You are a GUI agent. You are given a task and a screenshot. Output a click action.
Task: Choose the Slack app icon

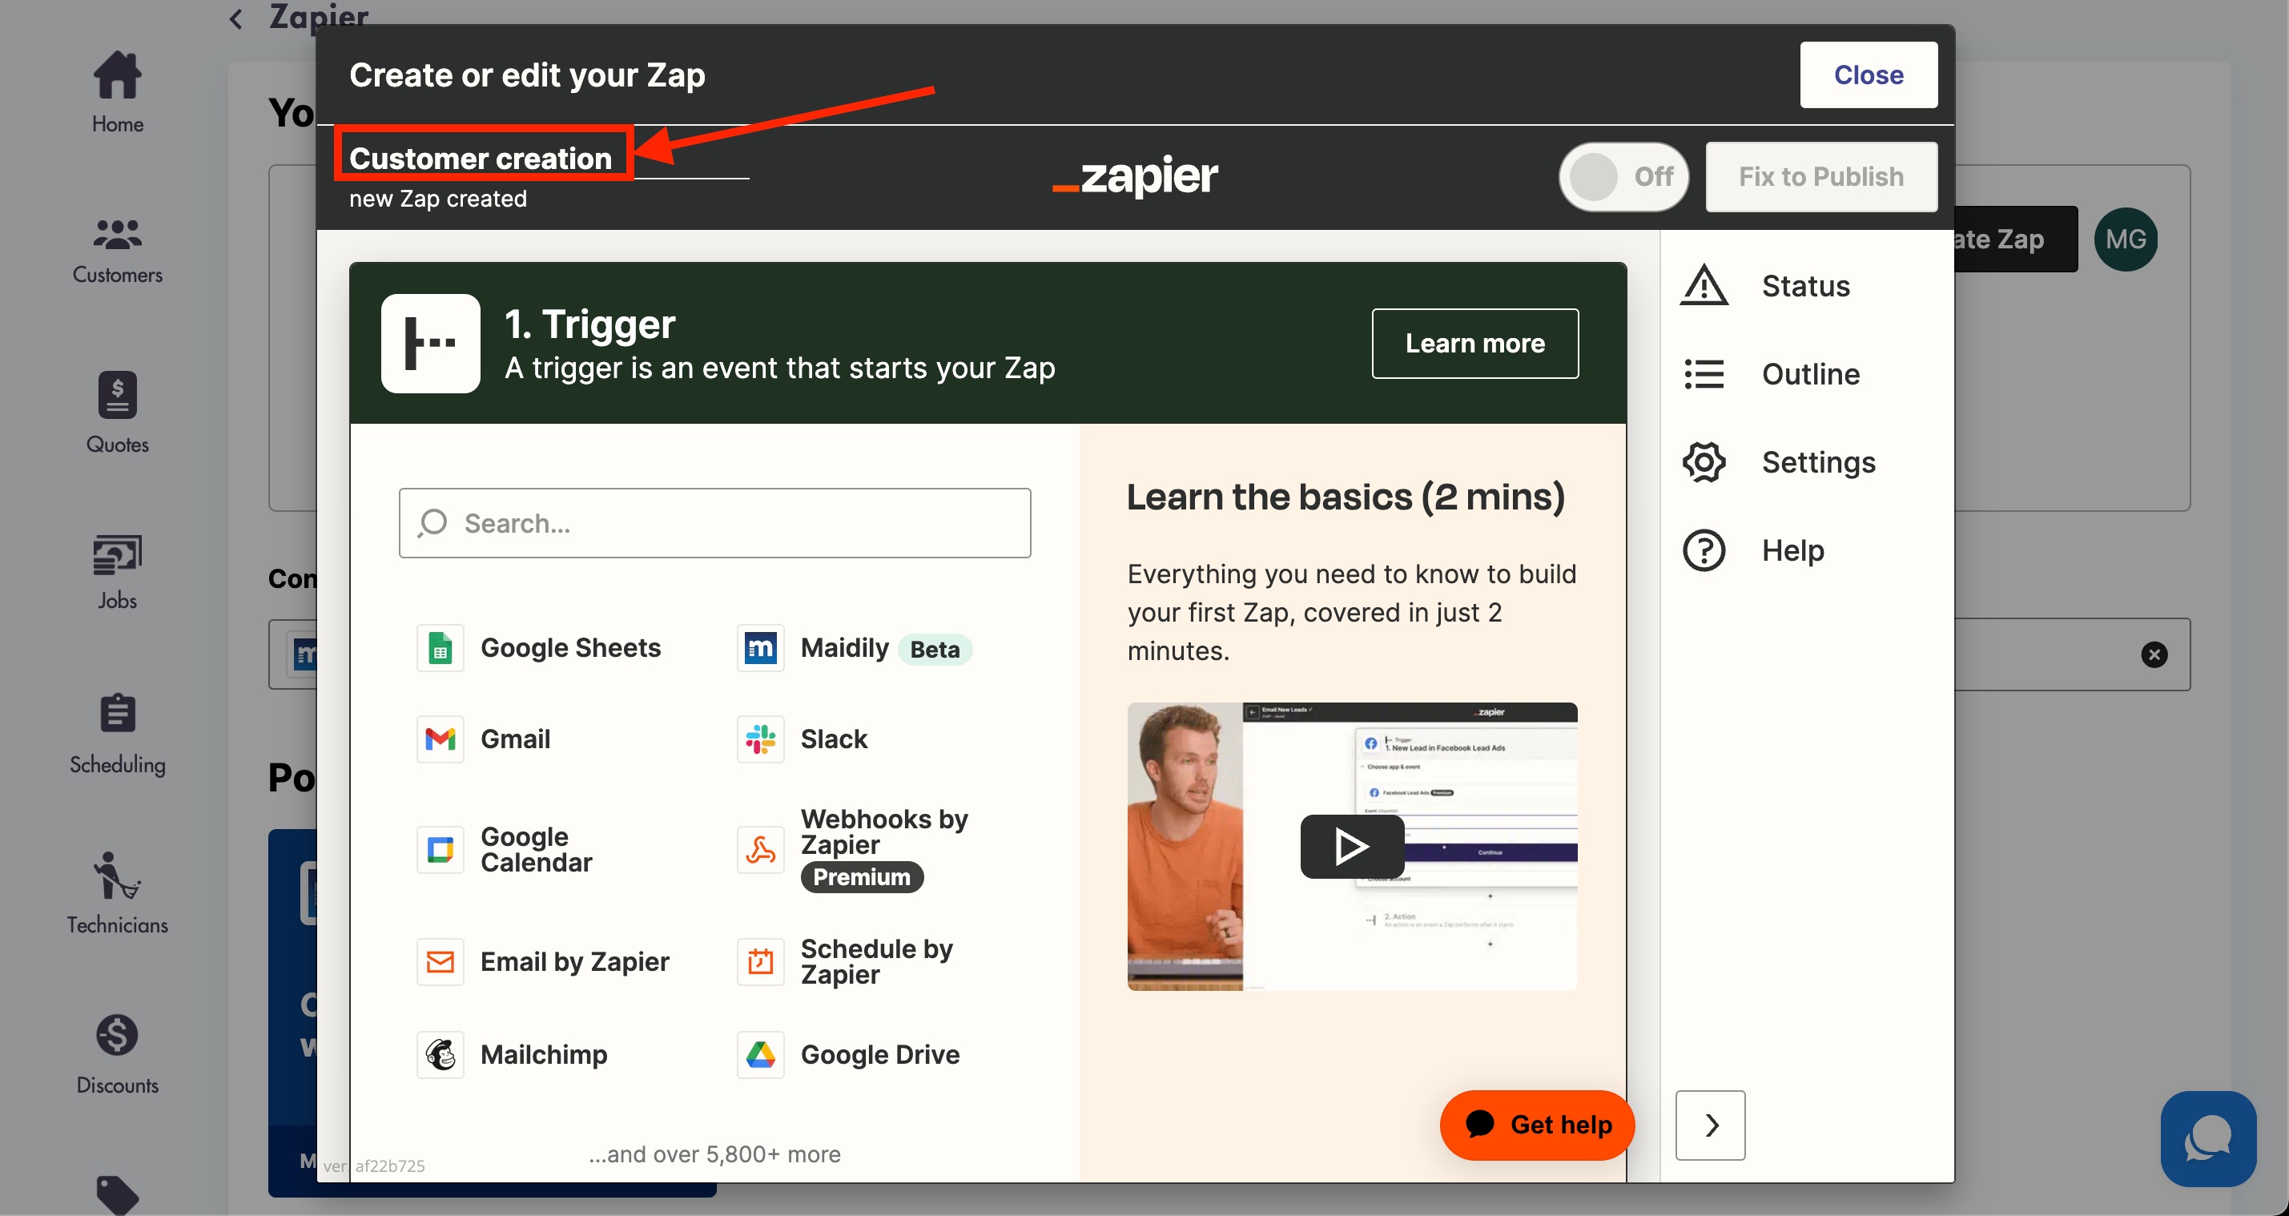tap(760, 739)
